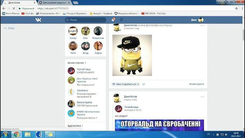The image size is (245, 138).
Task: Click the Вгору scroll-to-top link
Action: (9, 28)
